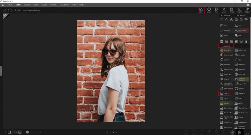Open the Favorites section
Screen dimensions: 251x135
[226, 15]
